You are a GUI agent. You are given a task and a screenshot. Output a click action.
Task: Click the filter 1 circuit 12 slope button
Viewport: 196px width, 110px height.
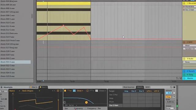(x=74, y=91)
